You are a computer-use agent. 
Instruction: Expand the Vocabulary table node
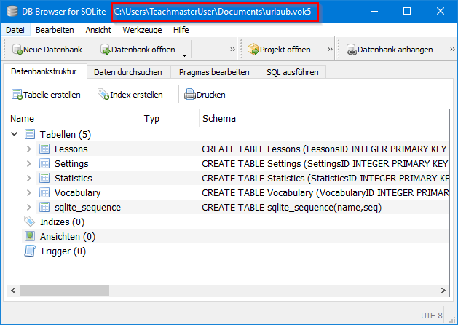tap(29, 192)
